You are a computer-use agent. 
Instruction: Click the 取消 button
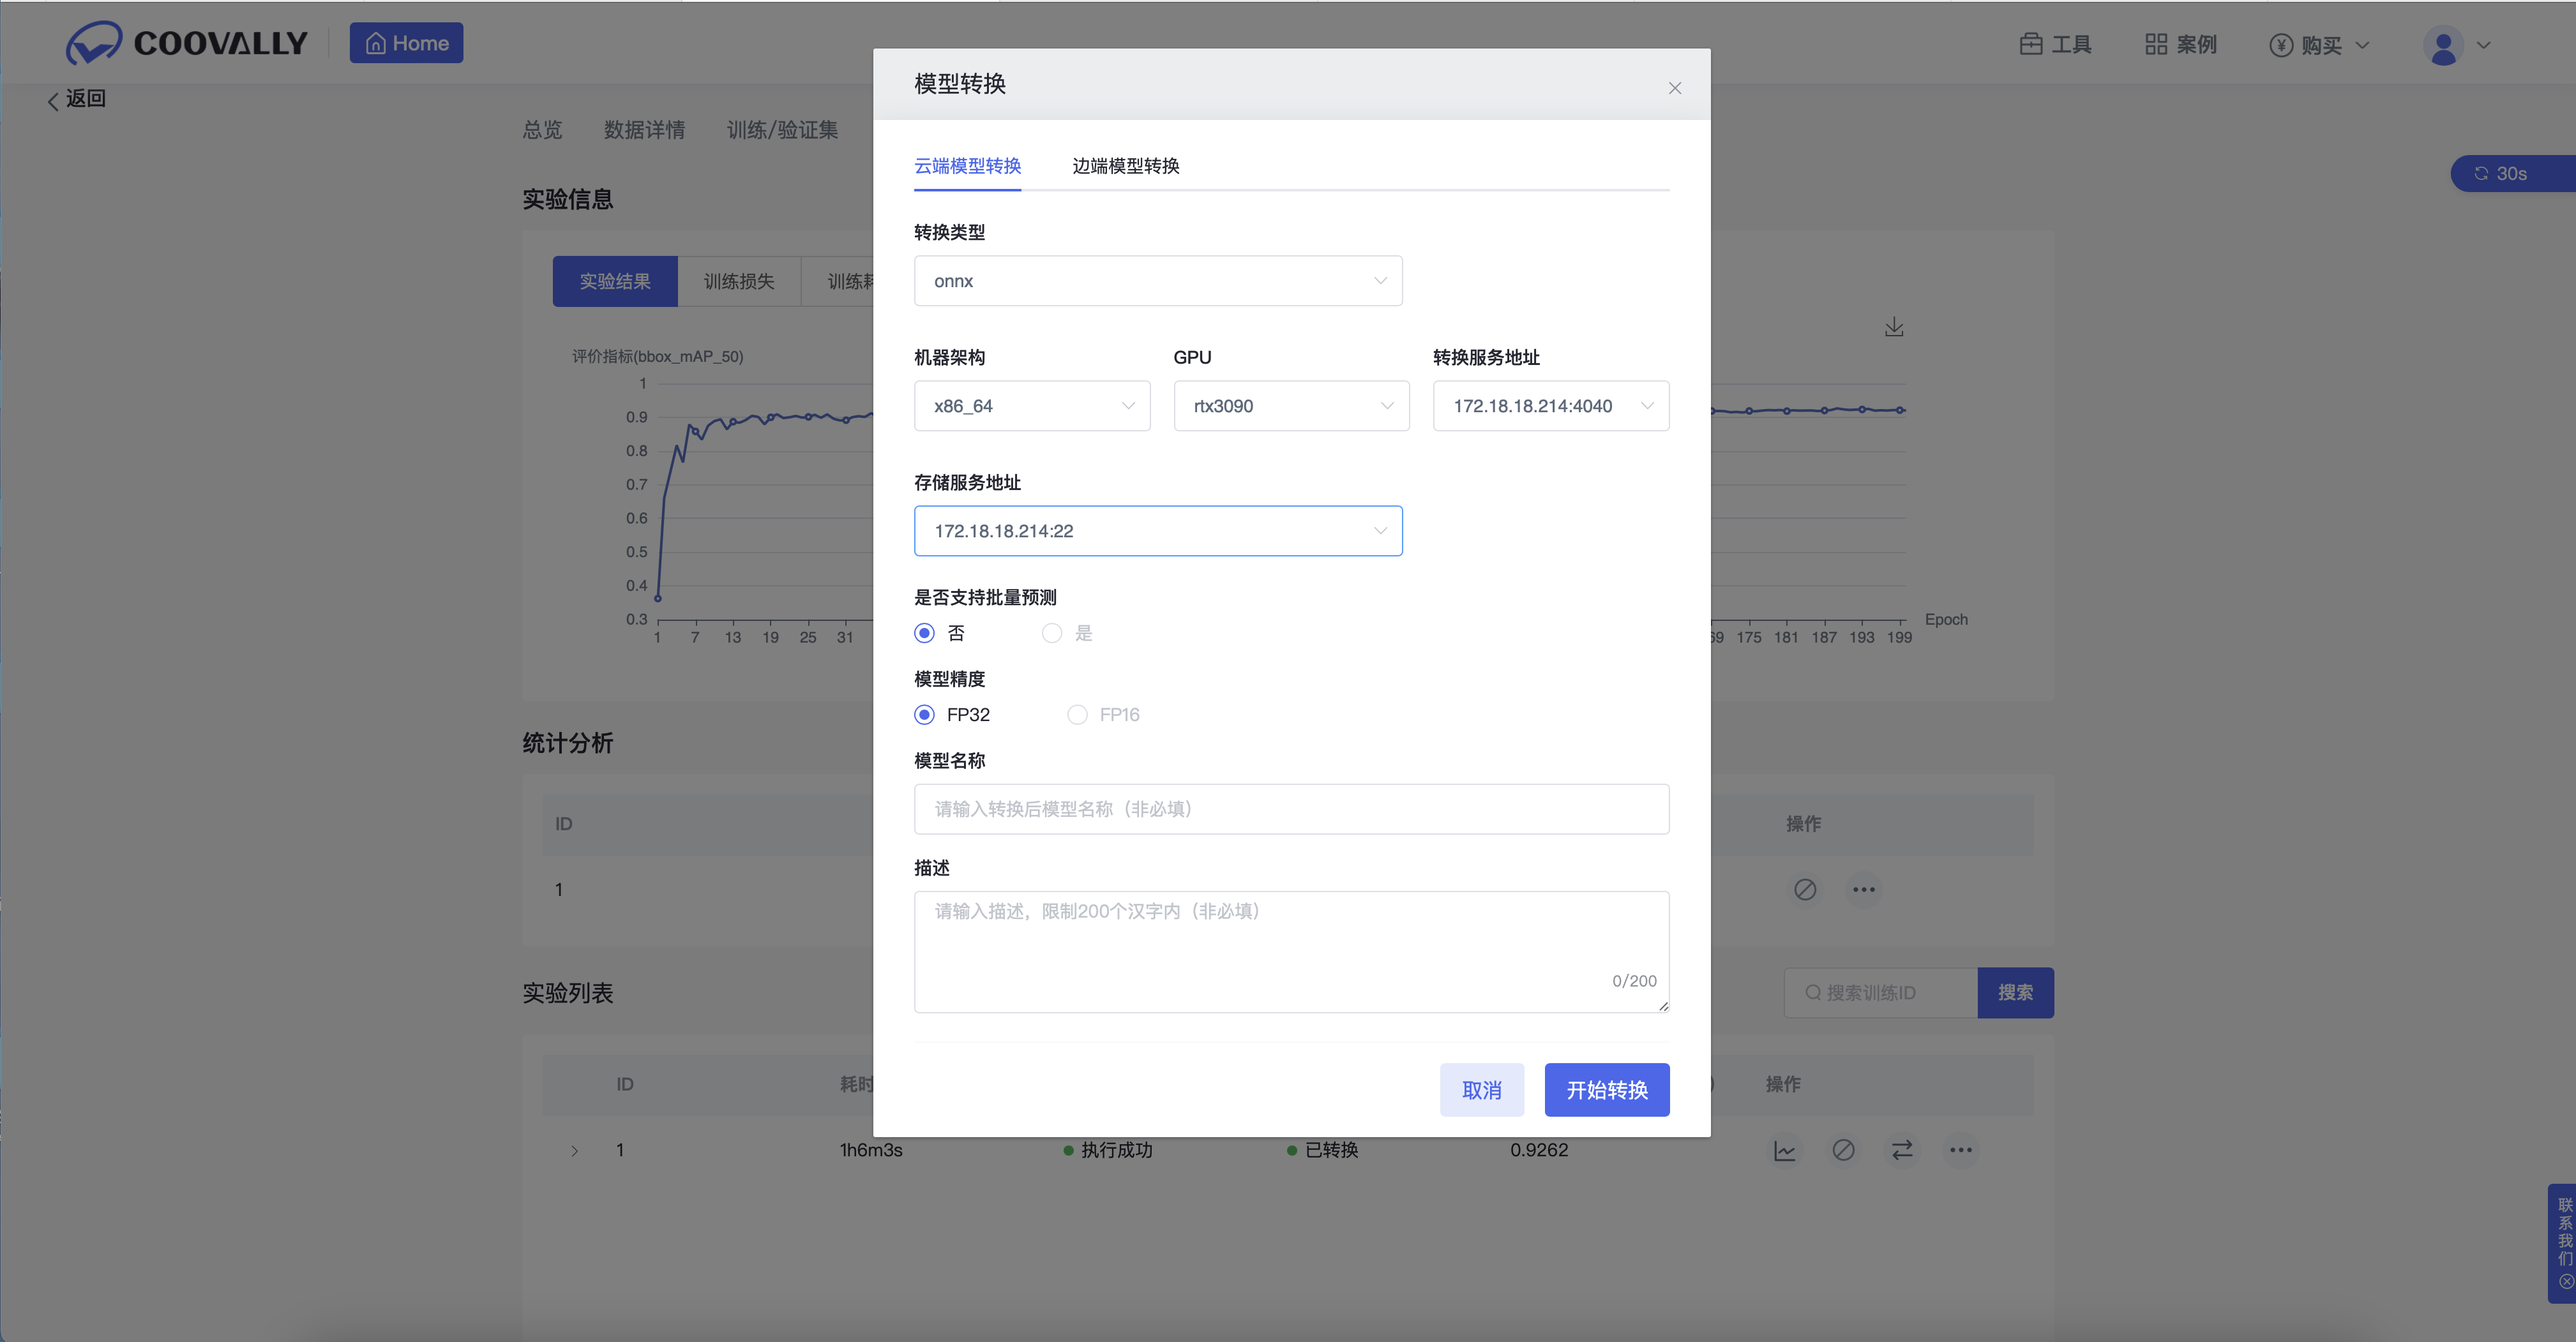tap(1481, 1090)
